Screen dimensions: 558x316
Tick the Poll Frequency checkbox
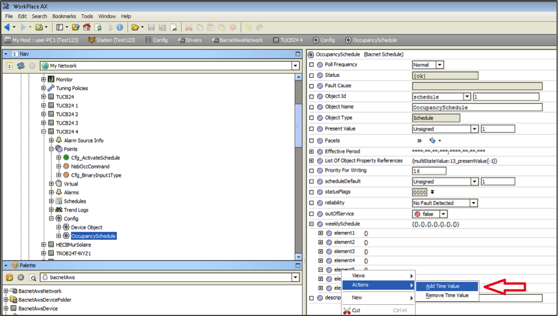tap(312, 65)
